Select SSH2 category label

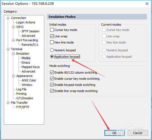tap(20, 27)
